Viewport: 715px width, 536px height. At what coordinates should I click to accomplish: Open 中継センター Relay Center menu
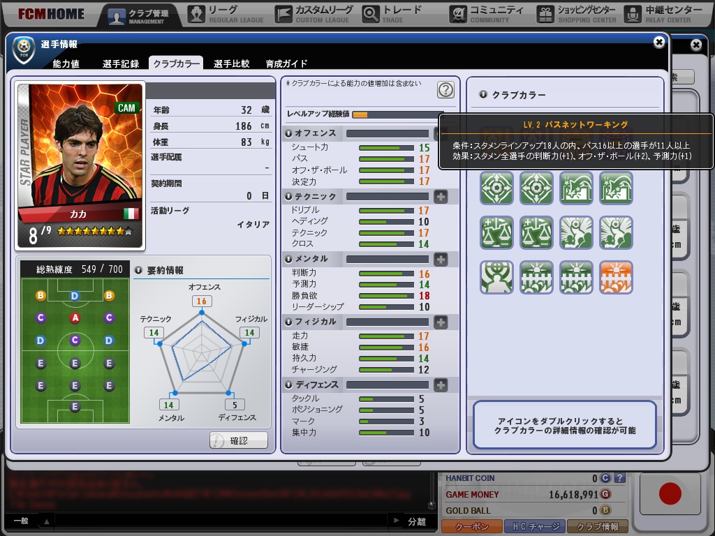[x=663, y=15]
